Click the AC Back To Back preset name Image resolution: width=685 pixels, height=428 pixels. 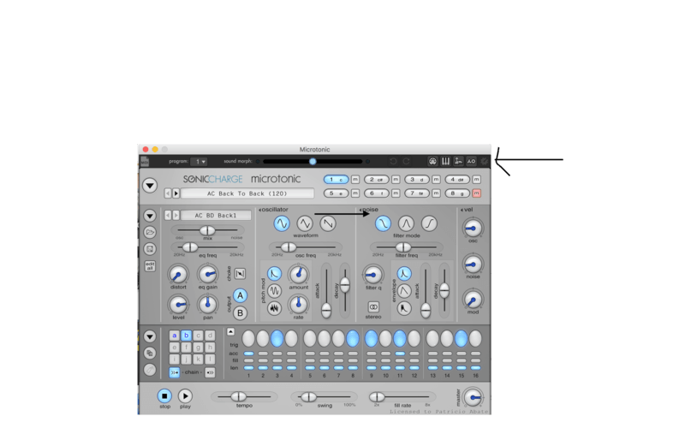click(x=247, y=193)
